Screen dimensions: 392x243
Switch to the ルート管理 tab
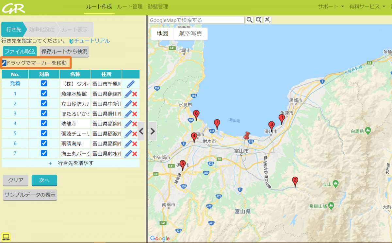[129, 7]
